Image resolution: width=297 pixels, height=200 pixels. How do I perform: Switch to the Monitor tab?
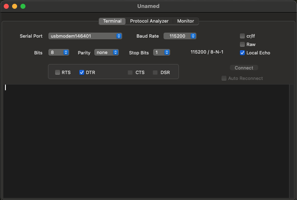pos(186,21)
